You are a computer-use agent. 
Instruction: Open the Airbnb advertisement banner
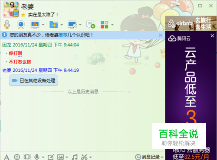191,23
